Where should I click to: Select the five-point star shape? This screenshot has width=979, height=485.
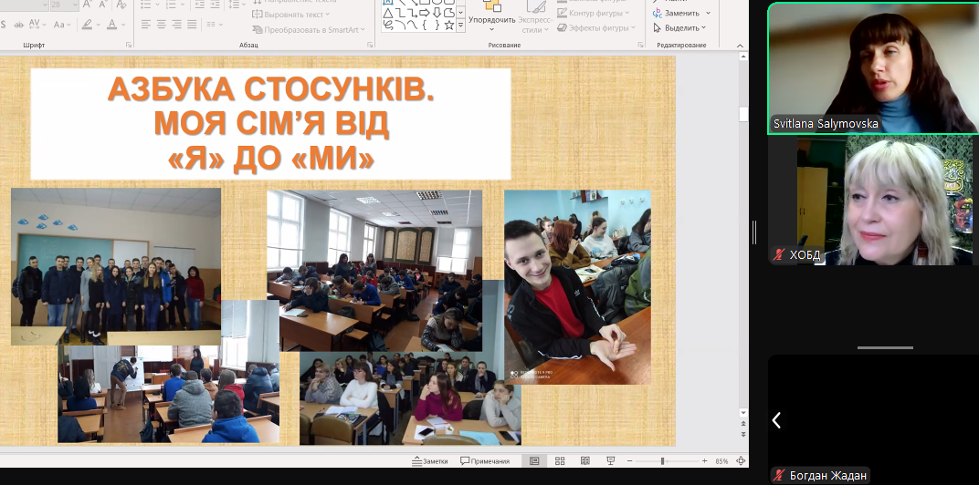coord(449,25)
